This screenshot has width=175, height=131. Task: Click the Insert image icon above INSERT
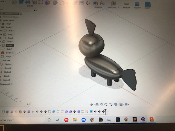point(137,4)
